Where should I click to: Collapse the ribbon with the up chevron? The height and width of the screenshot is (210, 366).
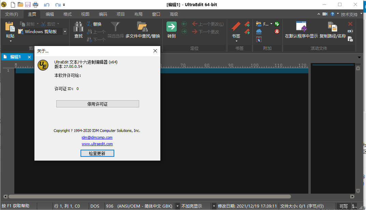(319, 14)
